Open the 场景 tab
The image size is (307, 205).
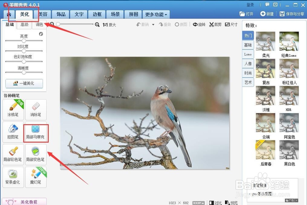pyautogui.click(x=115, y=14)
